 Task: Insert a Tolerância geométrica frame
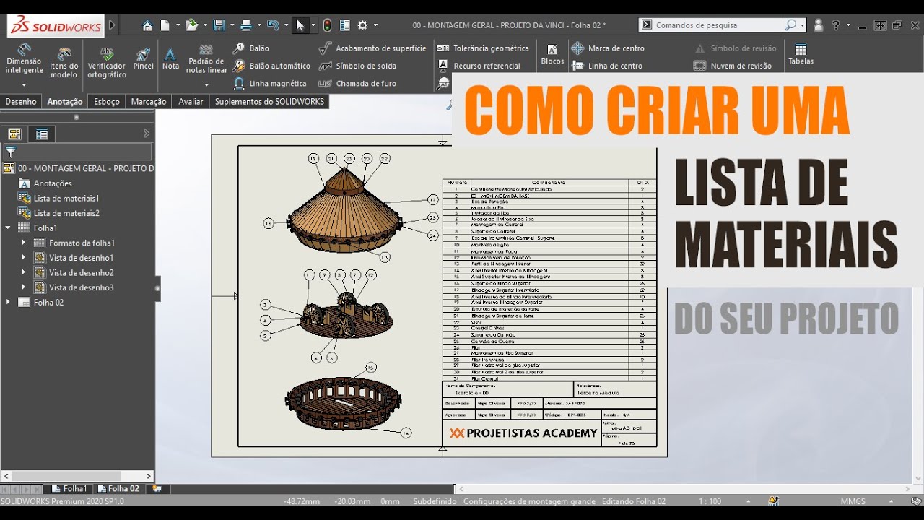484,48
